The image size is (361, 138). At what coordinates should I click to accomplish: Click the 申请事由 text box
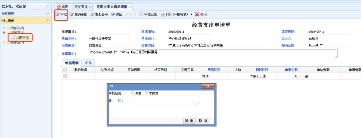[213, 54]
